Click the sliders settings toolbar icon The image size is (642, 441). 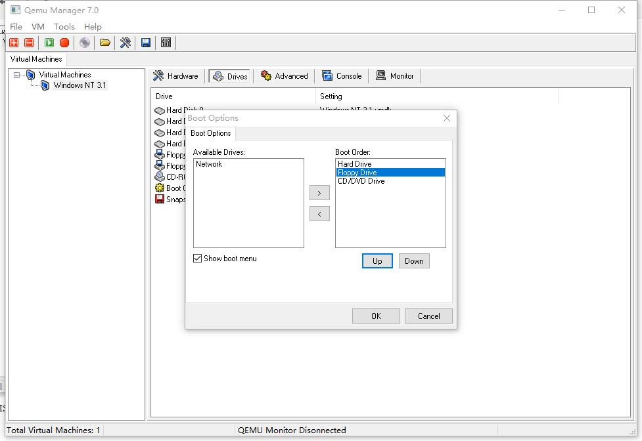[x=166, y=43]
